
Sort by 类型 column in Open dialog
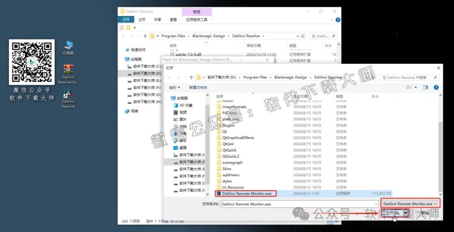[339, 96]
